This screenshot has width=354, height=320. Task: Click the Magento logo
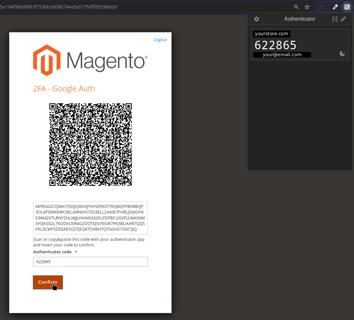pos(90,60)
